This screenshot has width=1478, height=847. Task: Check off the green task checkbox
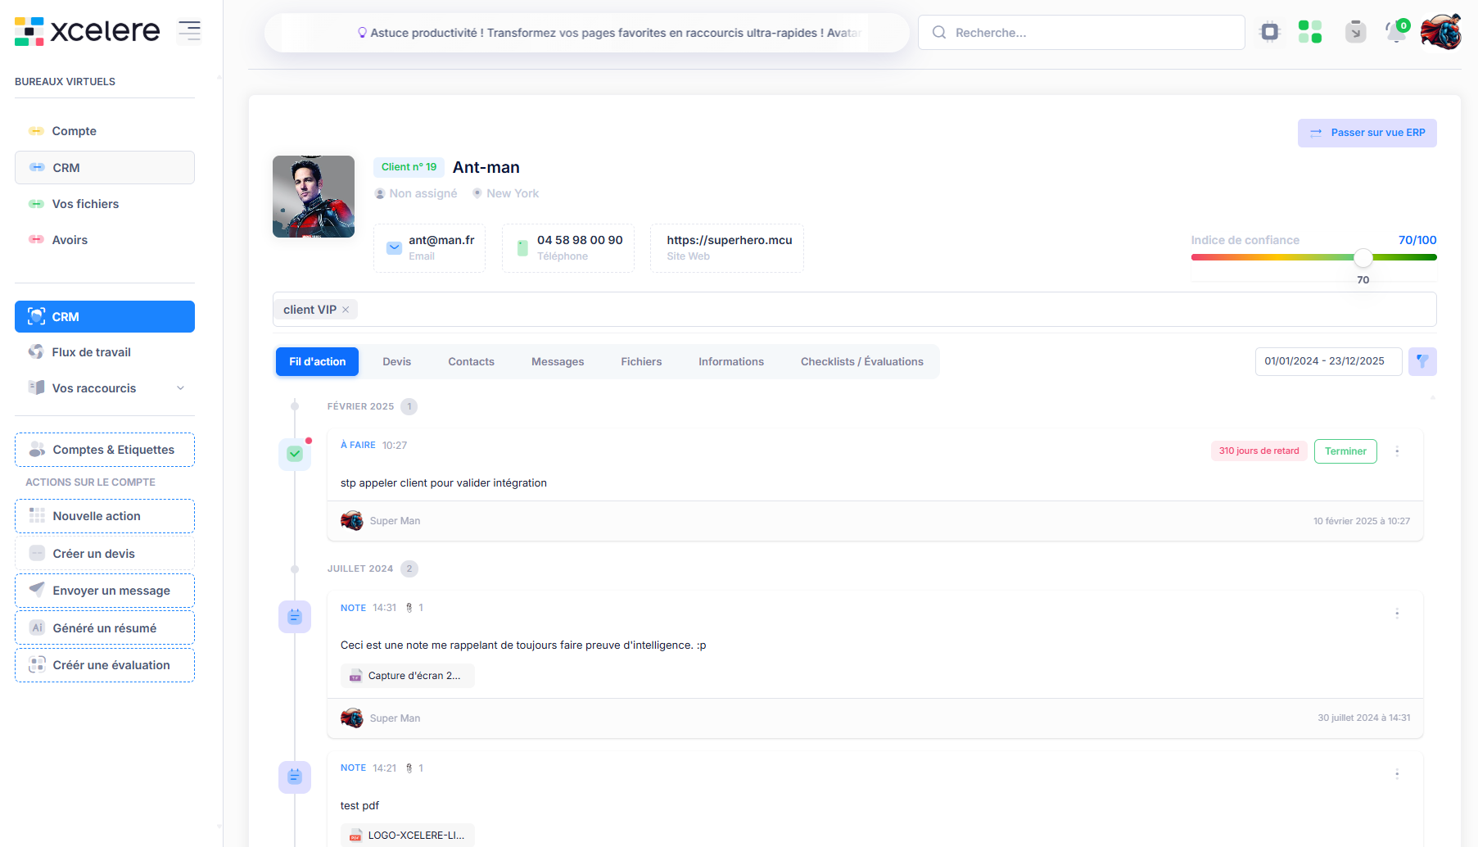click(x=295, y=454)
